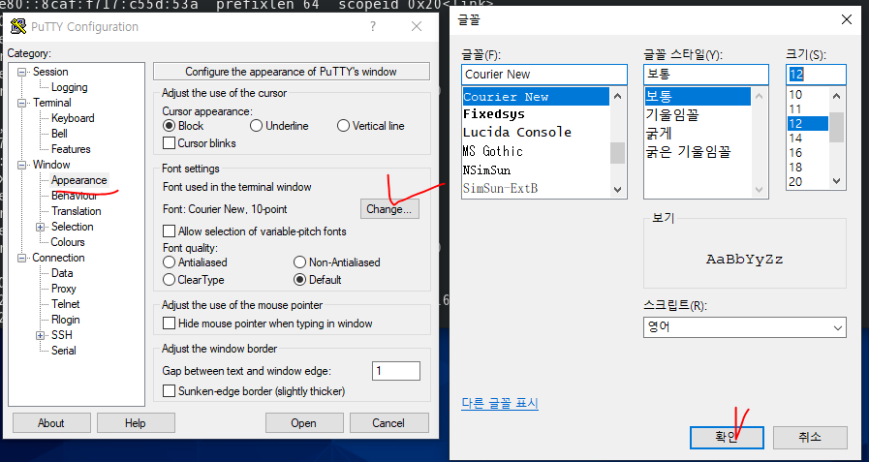Click Cancel in PuTTY Configuration
This screenshot has width=869, height=462.
(388, 422)
